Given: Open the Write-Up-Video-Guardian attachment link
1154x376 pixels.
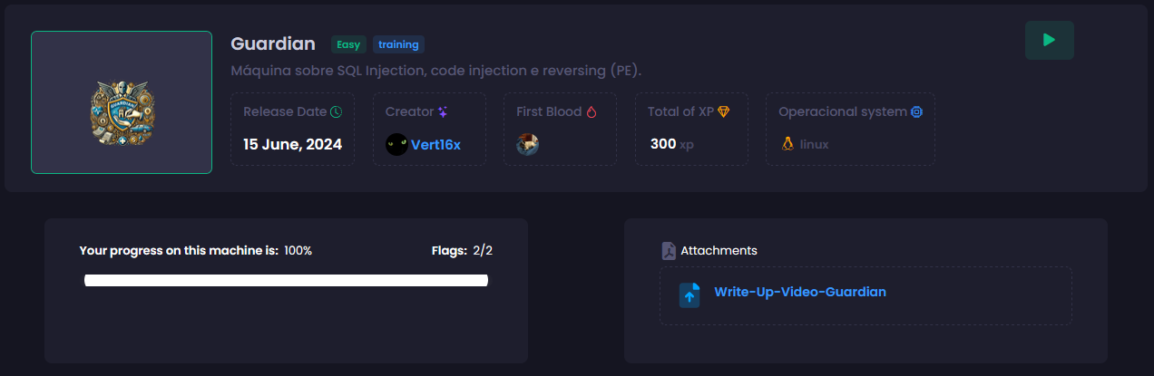Looking at the screenshot, I should [x=799, y=292].
